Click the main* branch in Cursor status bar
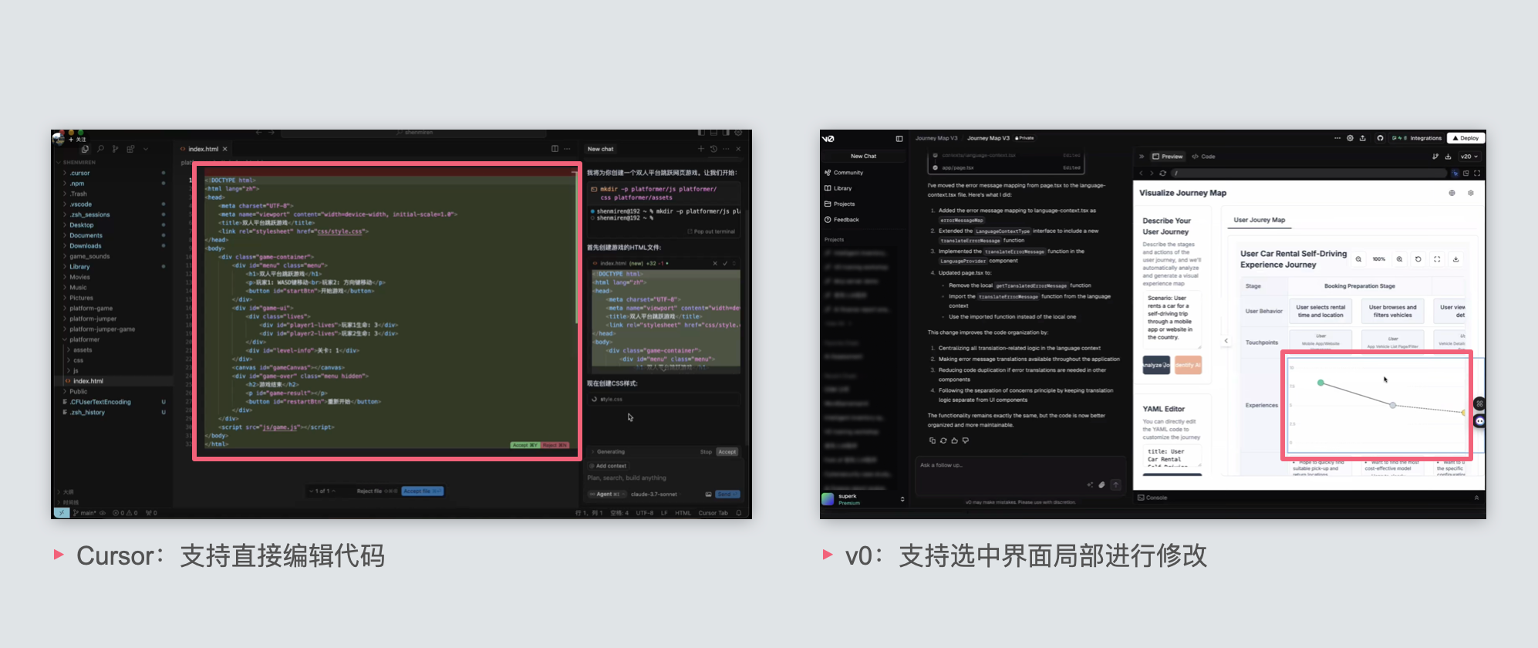The width and height of the screenshot is (1538, 648). click(85, 513)
